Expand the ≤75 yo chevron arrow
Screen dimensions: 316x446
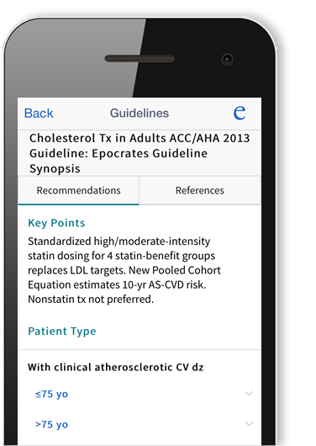tap(249, 394)
